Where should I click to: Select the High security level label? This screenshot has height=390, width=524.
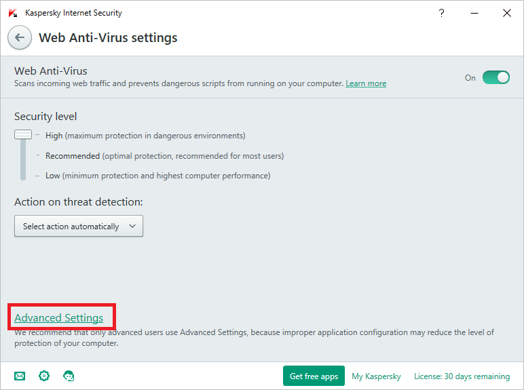(x=54, y=136)
